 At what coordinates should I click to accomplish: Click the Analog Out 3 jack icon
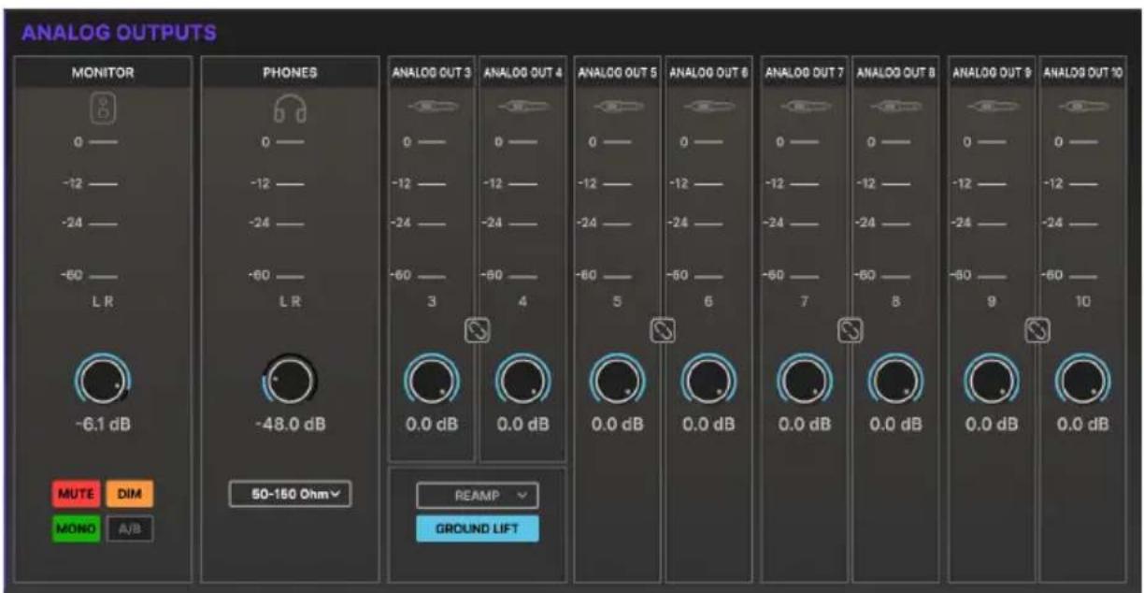point(431,108)
